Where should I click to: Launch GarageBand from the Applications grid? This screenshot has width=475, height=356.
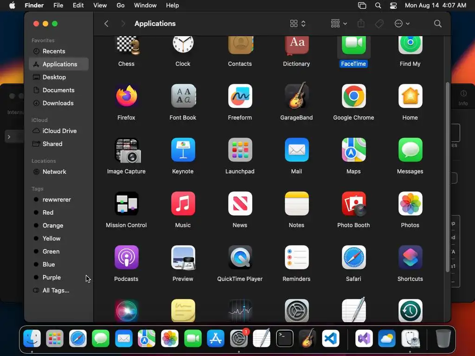pos(296,96)
